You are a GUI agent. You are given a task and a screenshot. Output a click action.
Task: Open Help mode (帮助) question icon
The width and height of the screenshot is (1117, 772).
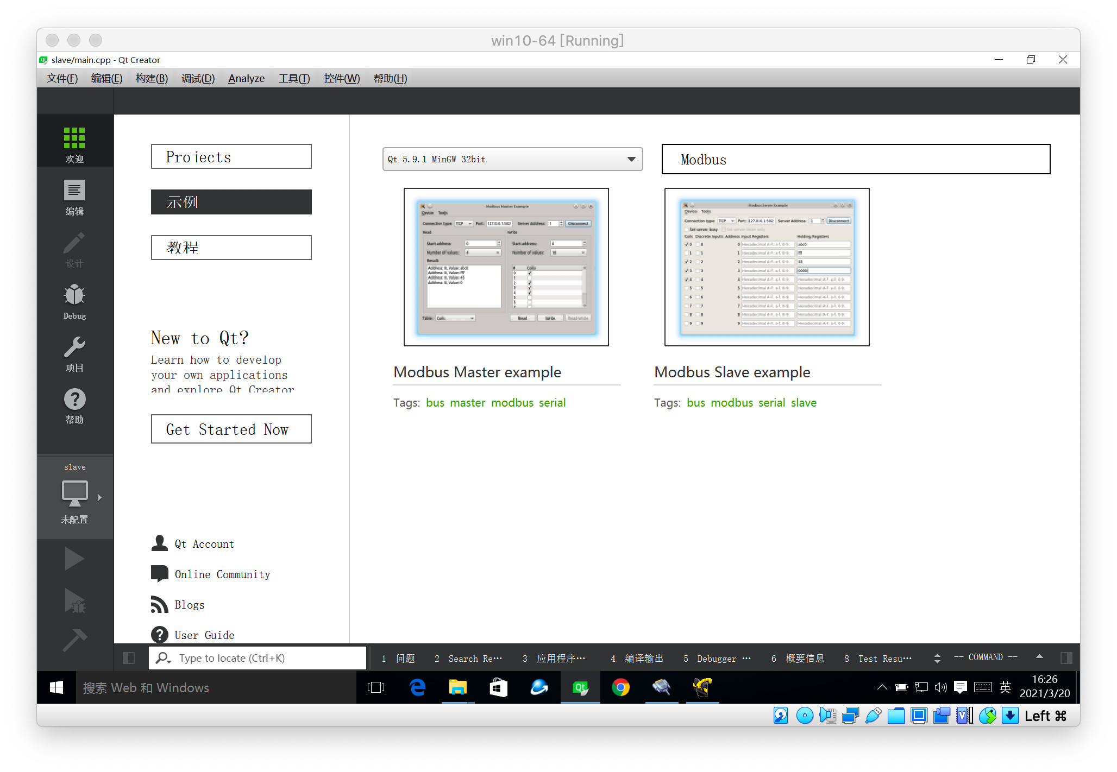click(74, 400)
